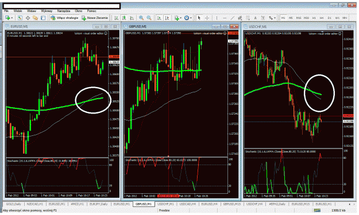
Task: Switch chart to candlestick style
Action: (124, 18)
